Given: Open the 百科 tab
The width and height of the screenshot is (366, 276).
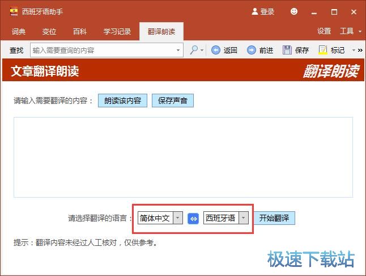Looking at the screenshot, I should point(80,31).
